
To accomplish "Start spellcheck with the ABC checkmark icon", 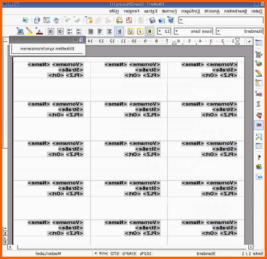I will point(259,115).
